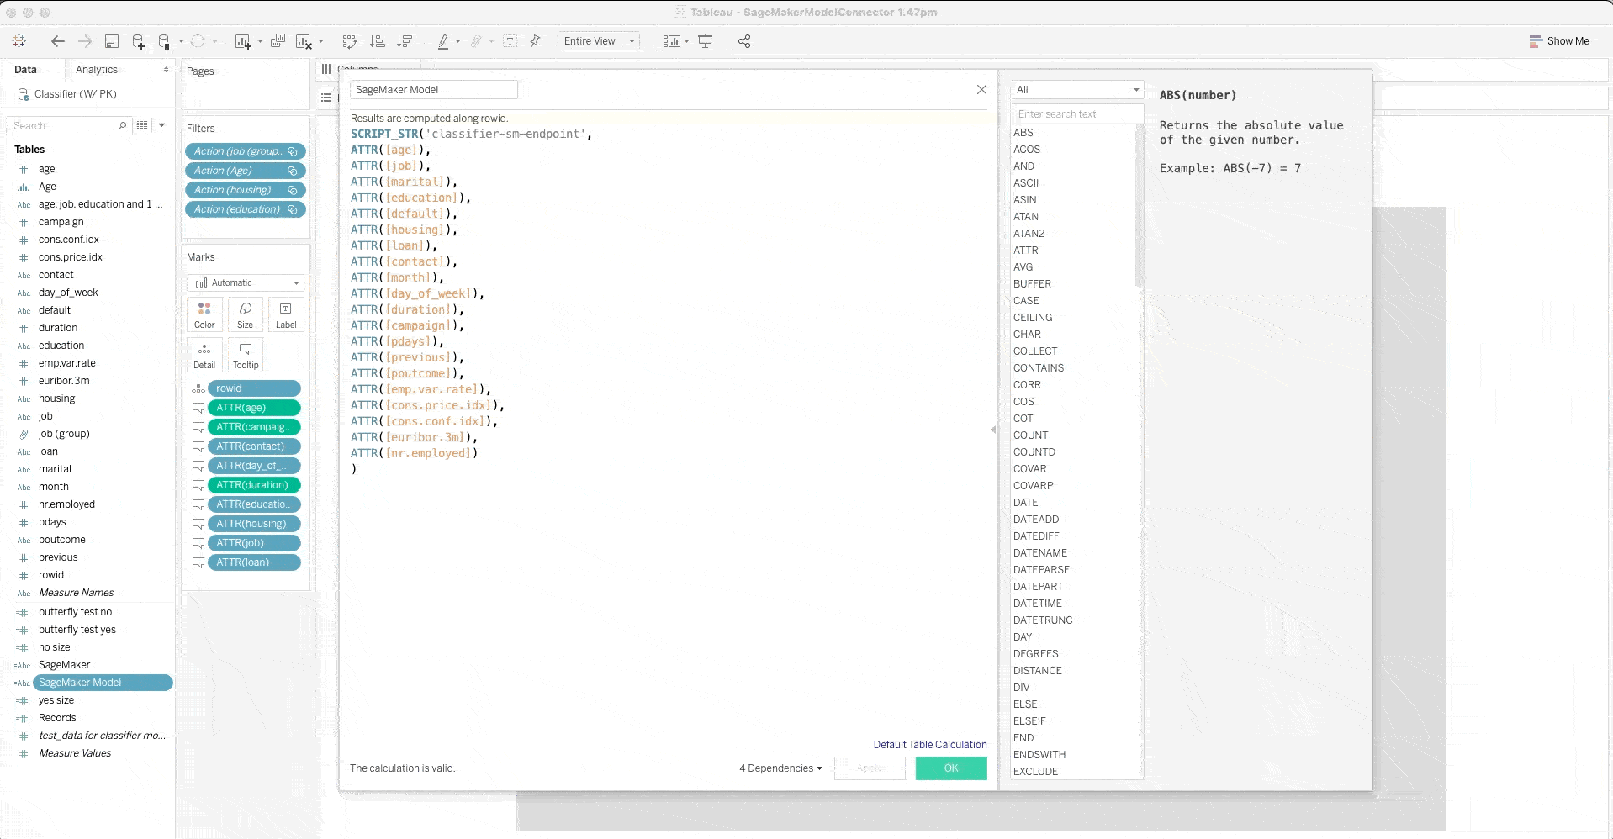Click the OK button in the calculation editor
Image resolution: width=1613 pixels, height=839 pixels.
pyautogui.click(x=950, y=768)
